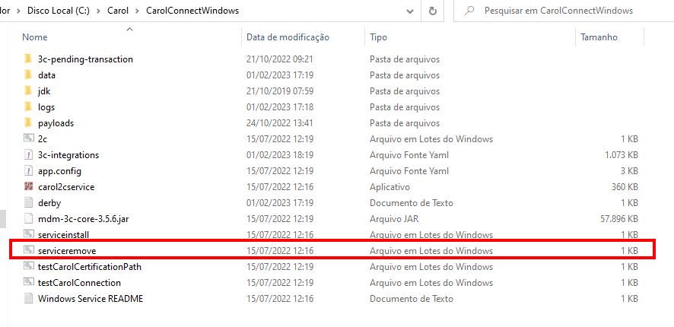Click the refresh button beside address bar
The width and height of the screenshot is (674, 327).
pos(433,11)
